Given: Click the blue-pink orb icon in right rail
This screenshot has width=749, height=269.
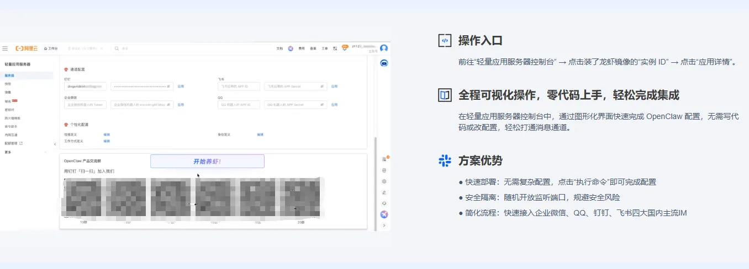Looking at the screenshot, I should click(x=384, y=214).
